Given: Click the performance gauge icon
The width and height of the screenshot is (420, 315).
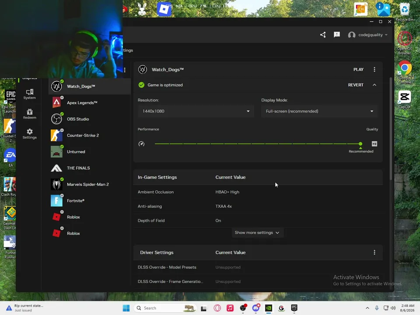Looking at the screenshot, I should point(141,144).
